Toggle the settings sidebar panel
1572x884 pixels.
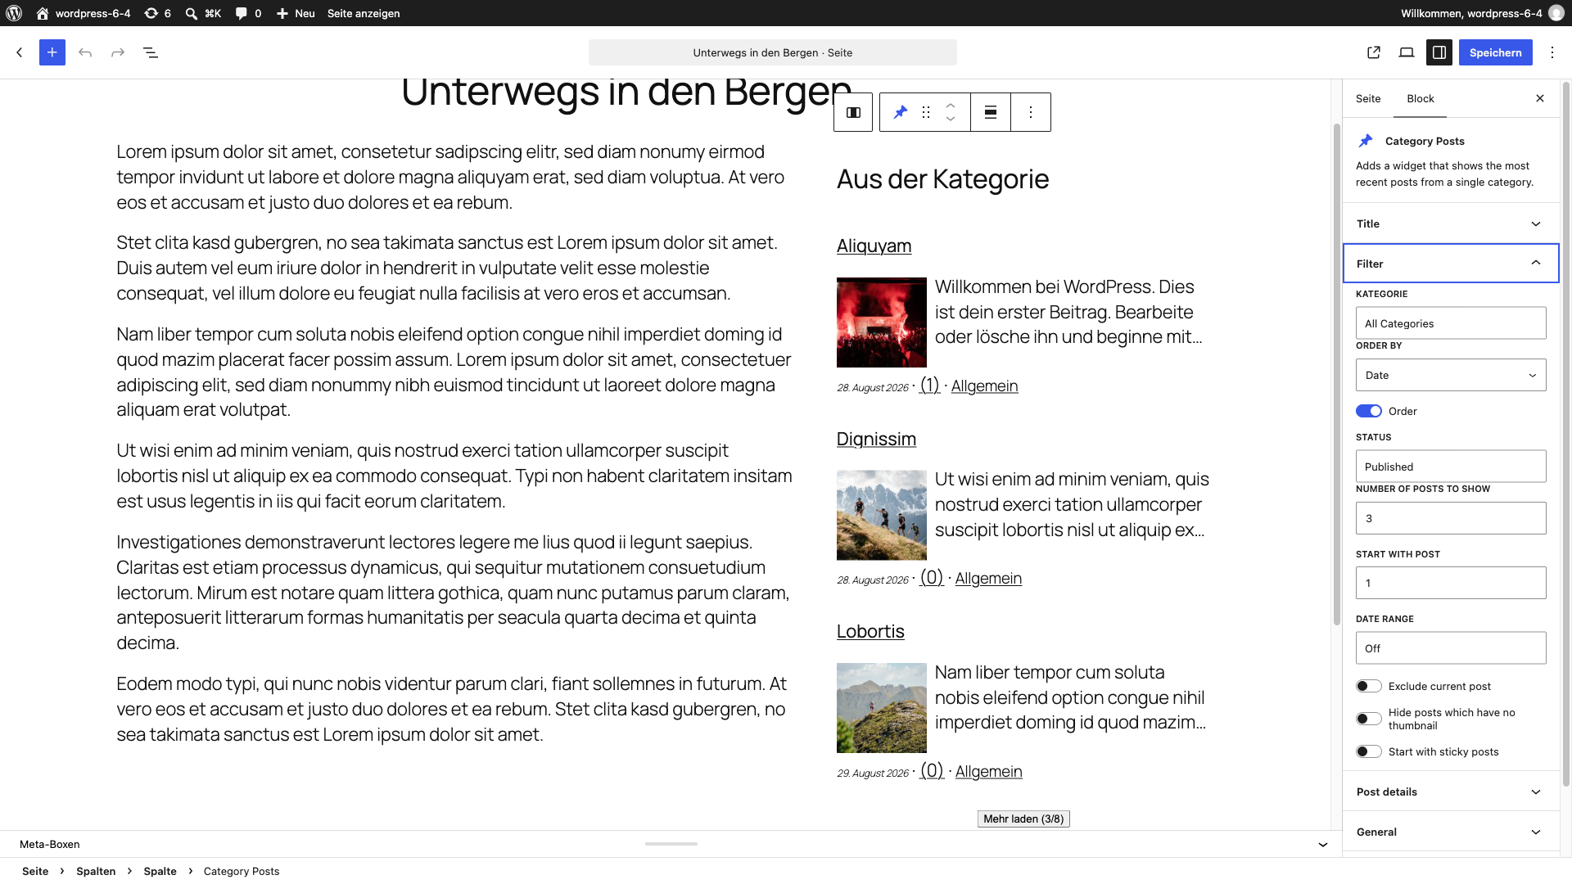[1439, 52]
